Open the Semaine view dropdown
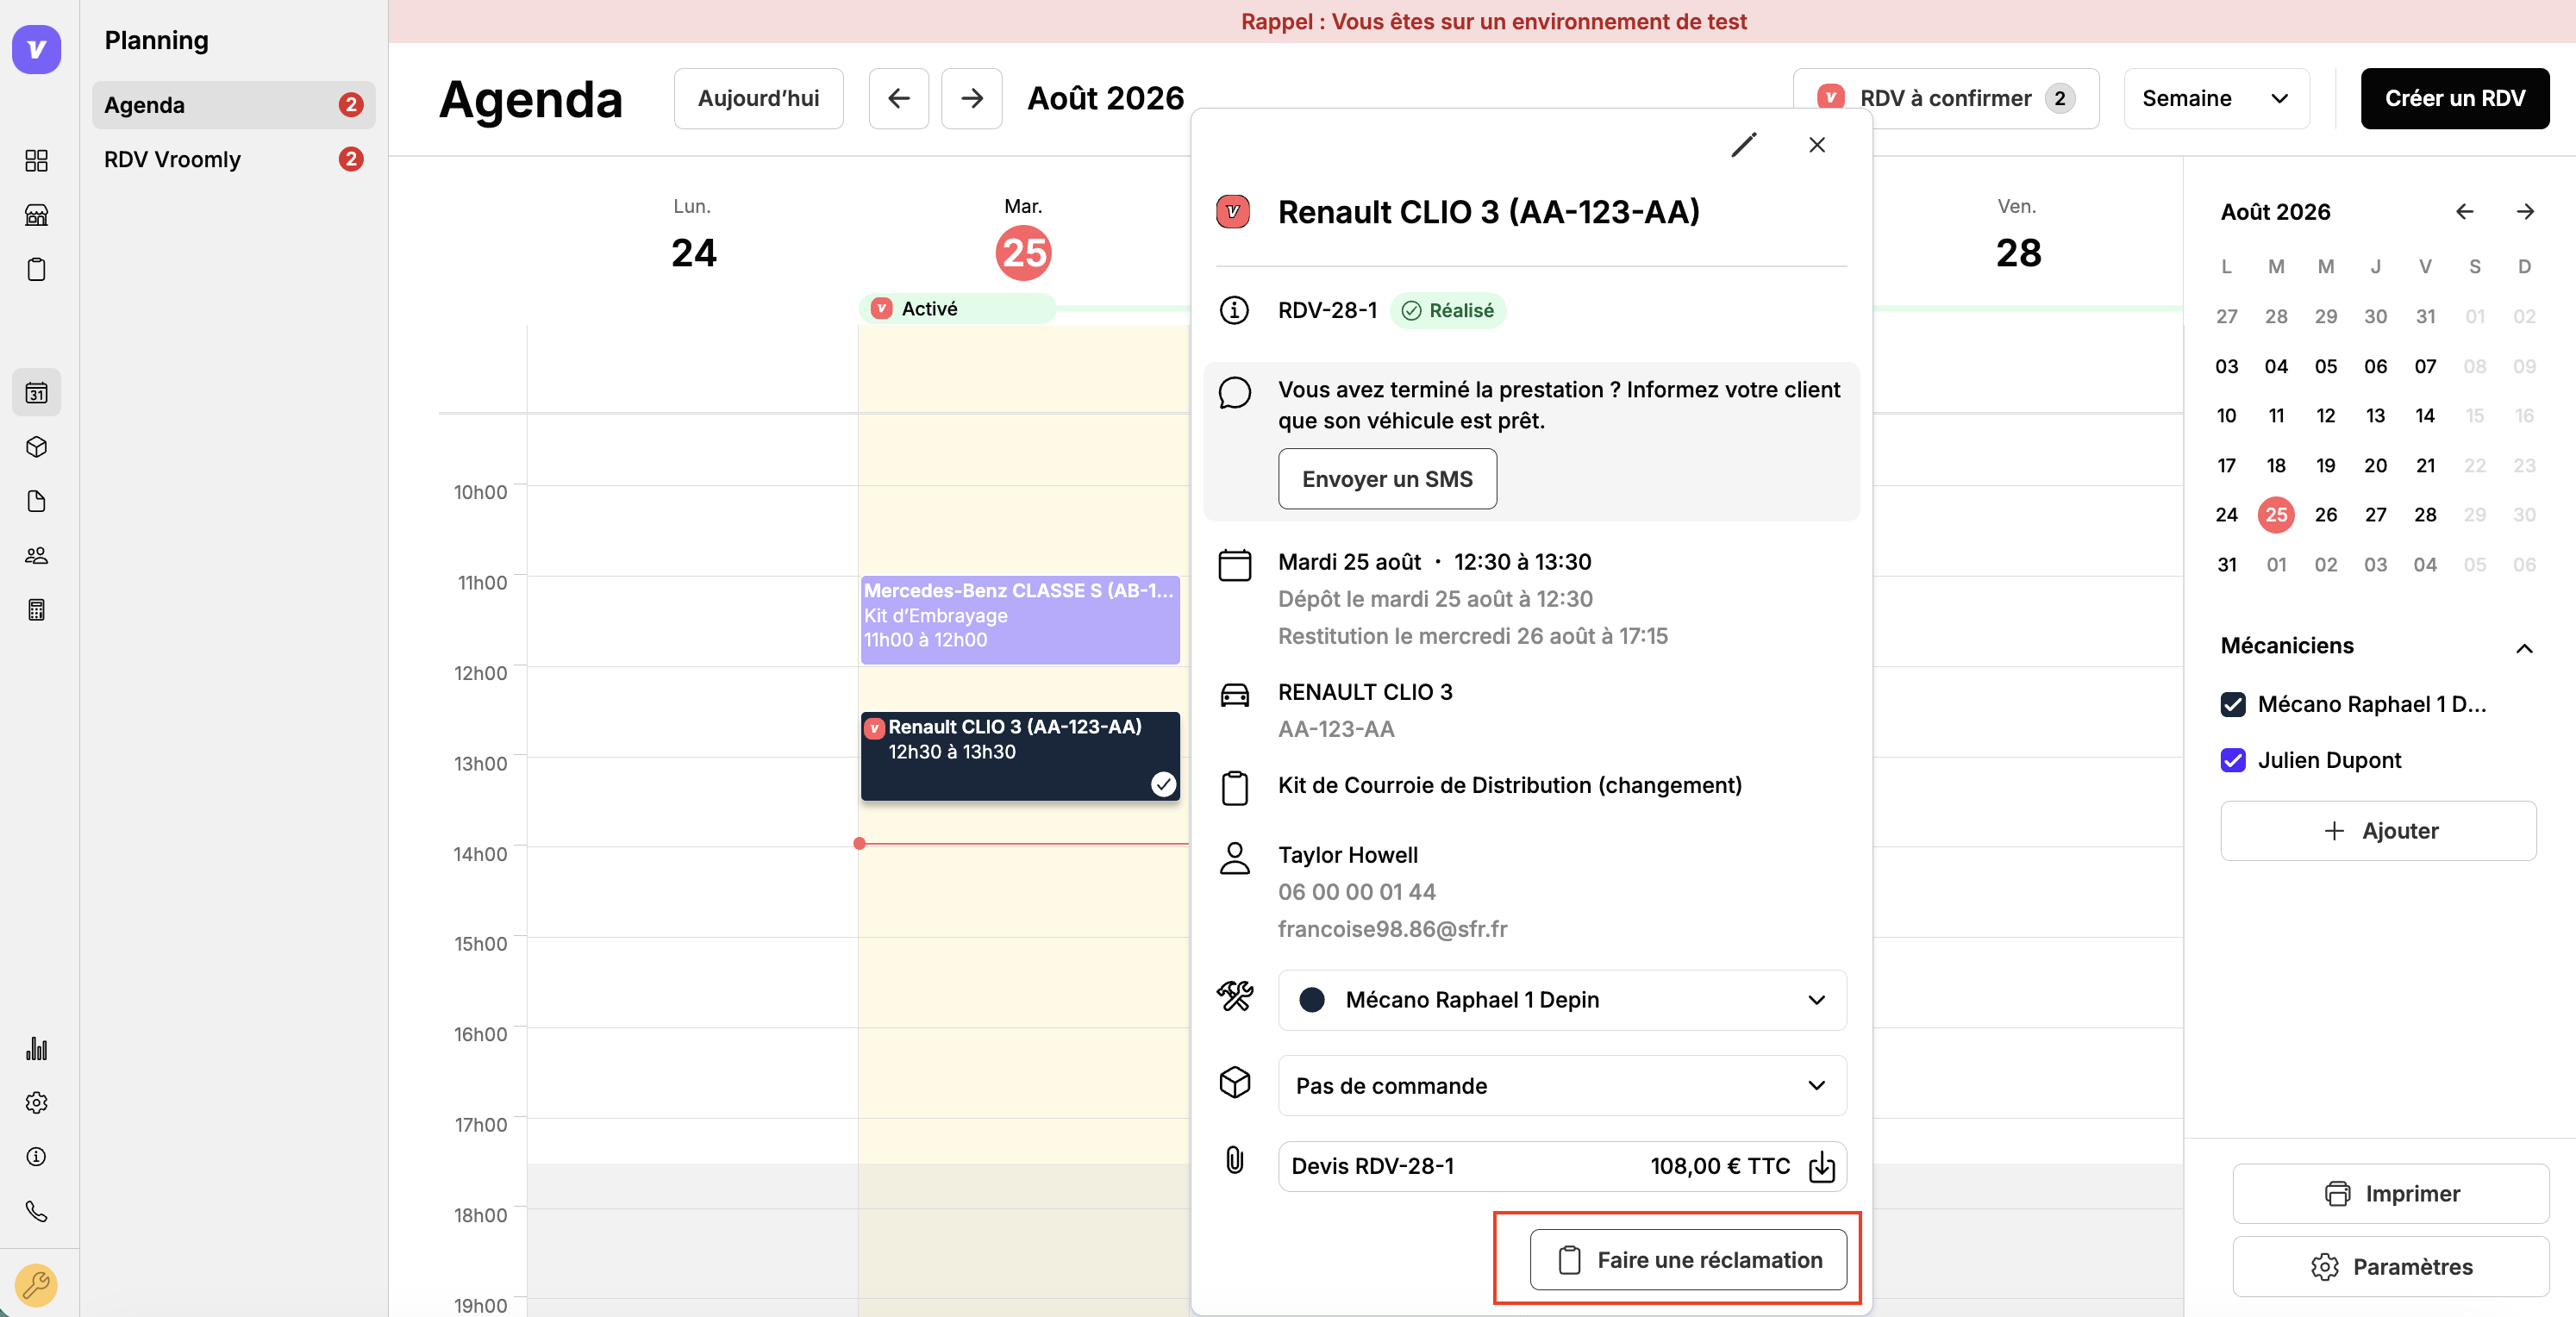This screenshot has height=1317, width=2576. (x=2216, y=98)
